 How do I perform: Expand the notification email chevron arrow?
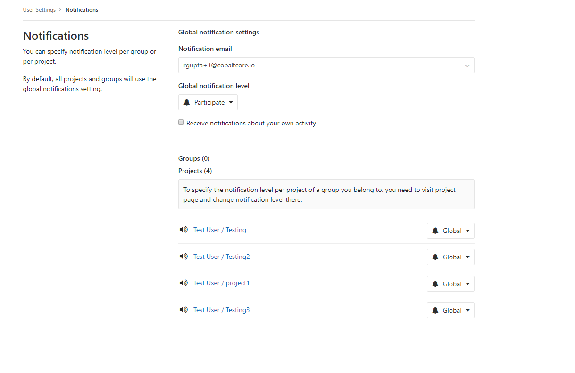coord(467,66)
